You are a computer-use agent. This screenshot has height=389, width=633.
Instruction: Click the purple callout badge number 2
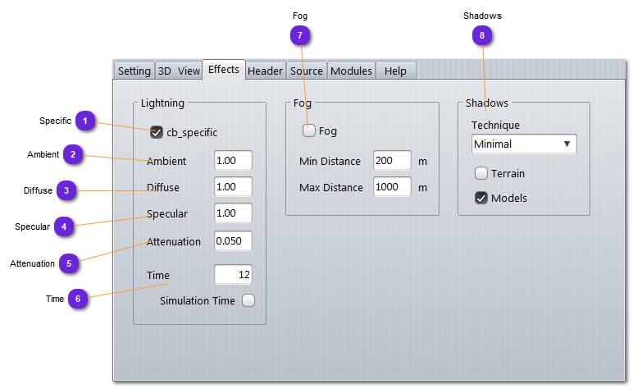pos(73,154)
